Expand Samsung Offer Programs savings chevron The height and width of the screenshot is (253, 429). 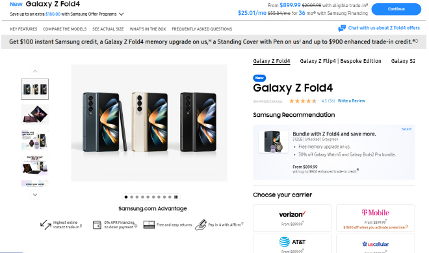click(121, 14)
